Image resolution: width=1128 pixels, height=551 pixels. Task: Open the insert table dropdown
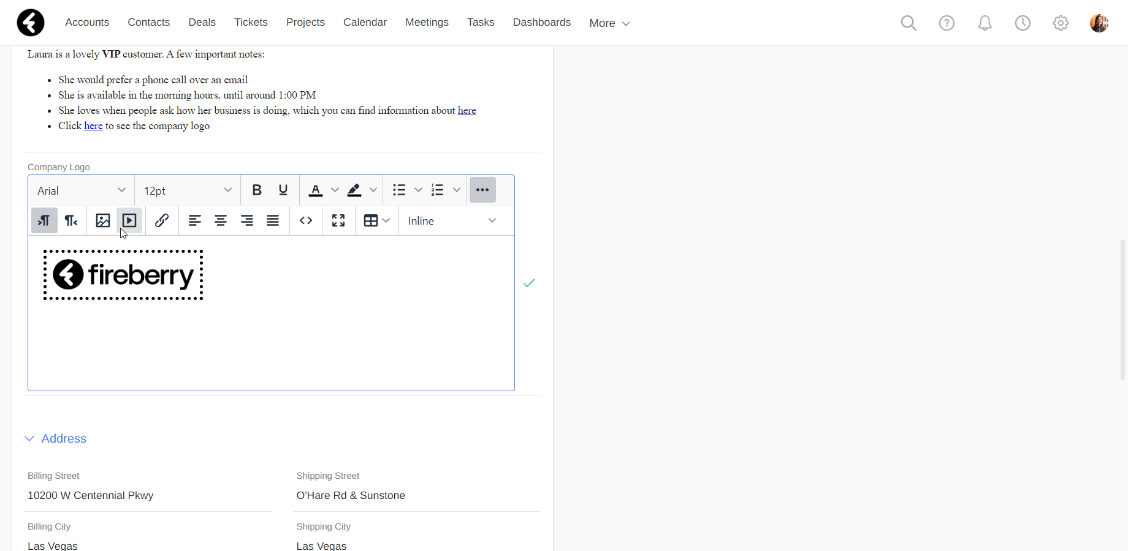376,220
